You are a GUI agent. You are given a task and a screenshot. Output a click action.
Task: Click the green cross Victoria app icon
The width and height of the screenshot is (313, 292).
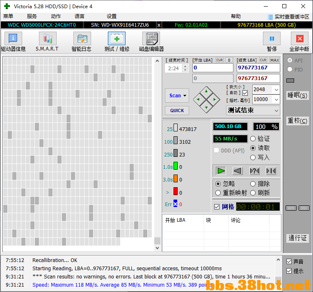point(7,6)
